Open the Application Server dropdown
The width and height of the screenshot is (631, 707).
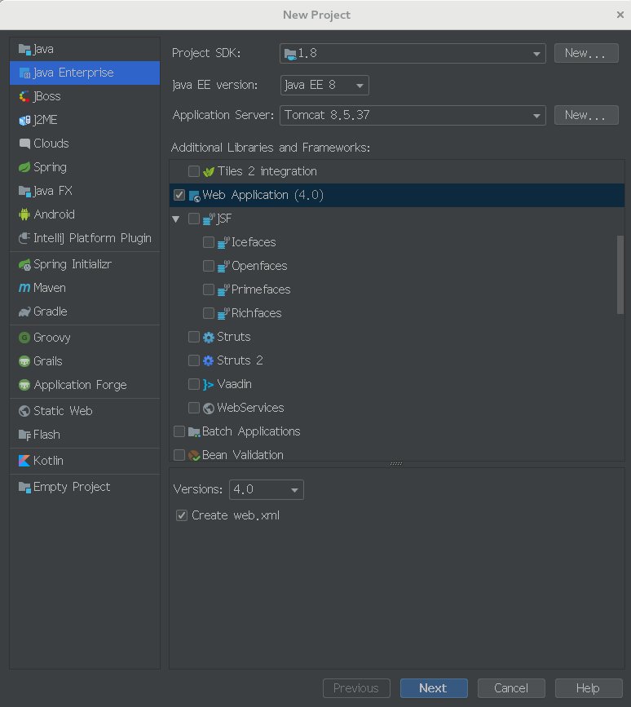(x=413, y=116)
